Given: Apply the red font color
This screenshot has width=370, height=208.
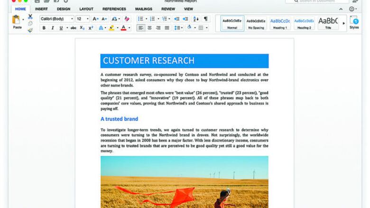Looking at the screenshot, I should (x=123, y=28).
